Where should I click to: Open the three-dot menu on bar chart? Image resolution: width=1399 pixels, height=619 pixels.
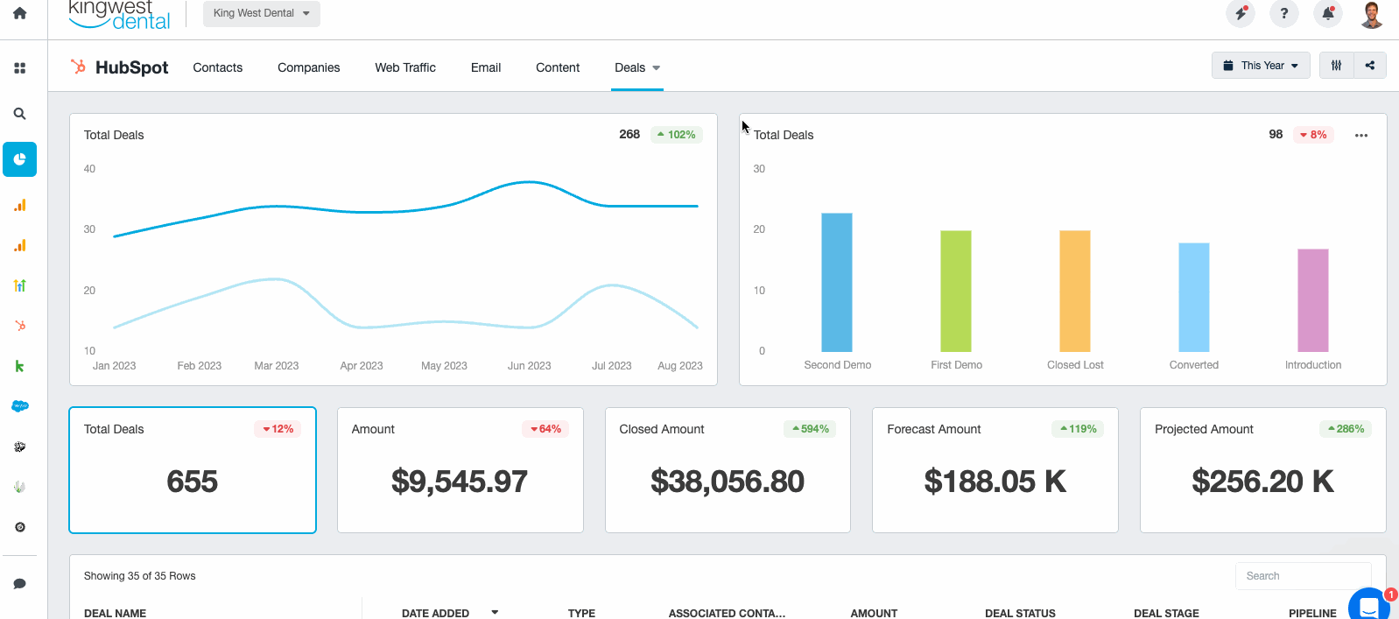(1360, 136)
